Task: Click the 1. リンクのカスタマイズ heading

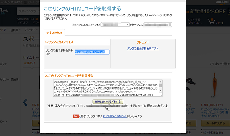Action: [59, 42]
